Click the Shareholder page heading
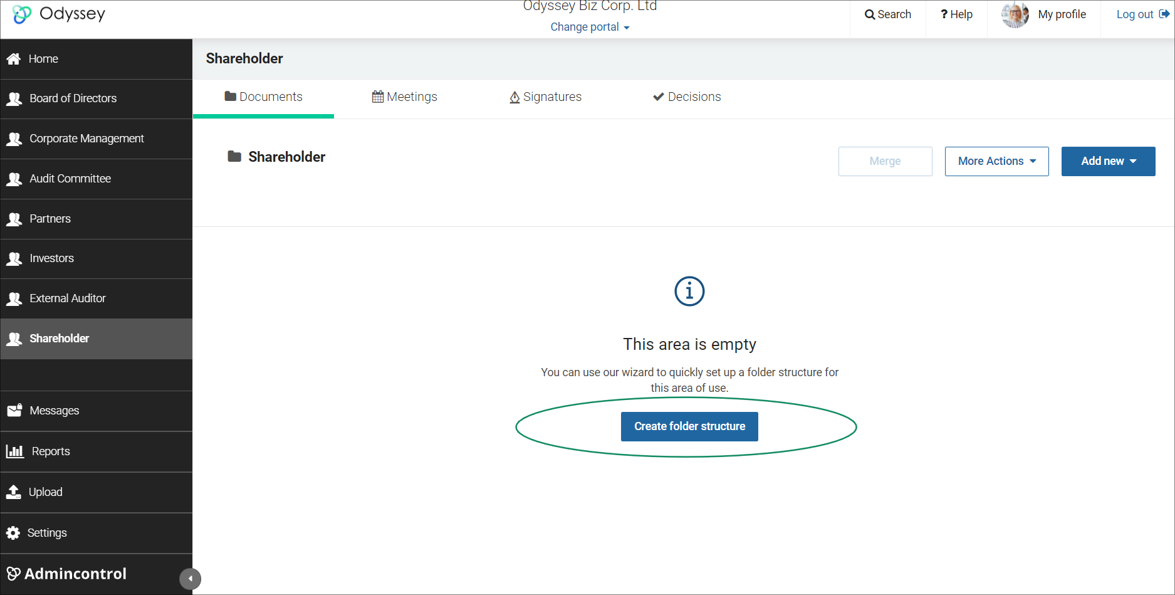Viewport: 1175px width, 595px height. click(244, 58)
